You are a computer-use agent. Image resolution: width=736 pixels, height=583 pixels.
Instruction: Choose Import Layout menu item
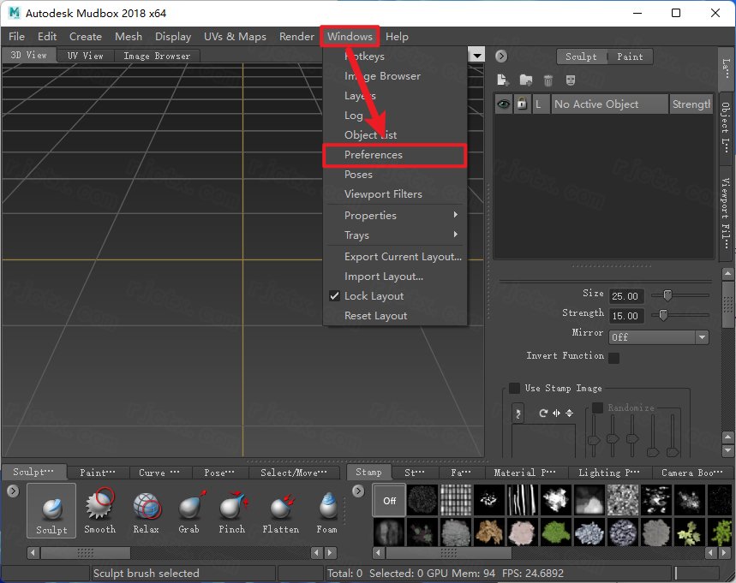pyautogui.click(x=395, y=277)
